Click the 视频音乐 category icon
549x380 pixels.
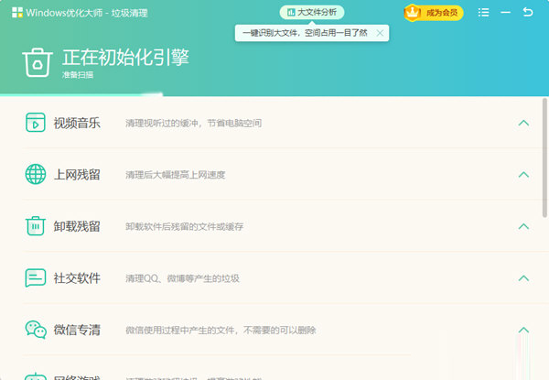[35, 123]
